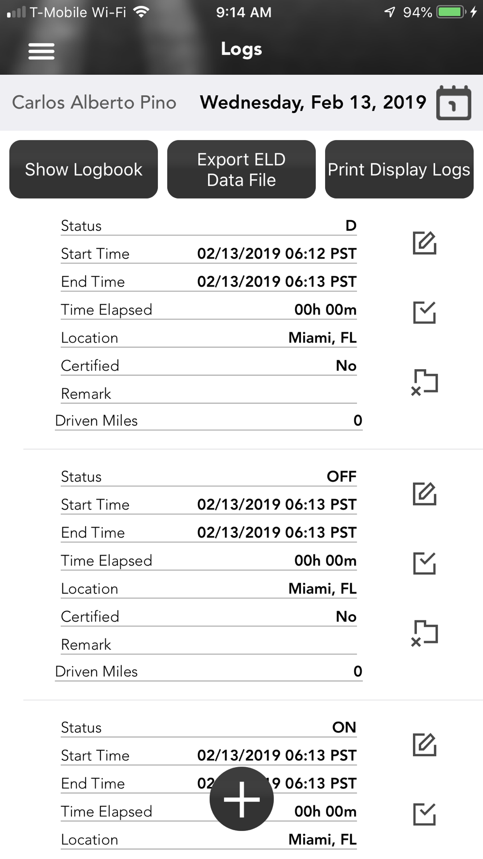
Task: Delete the D status log entry
Action: (x=424, y=382)
